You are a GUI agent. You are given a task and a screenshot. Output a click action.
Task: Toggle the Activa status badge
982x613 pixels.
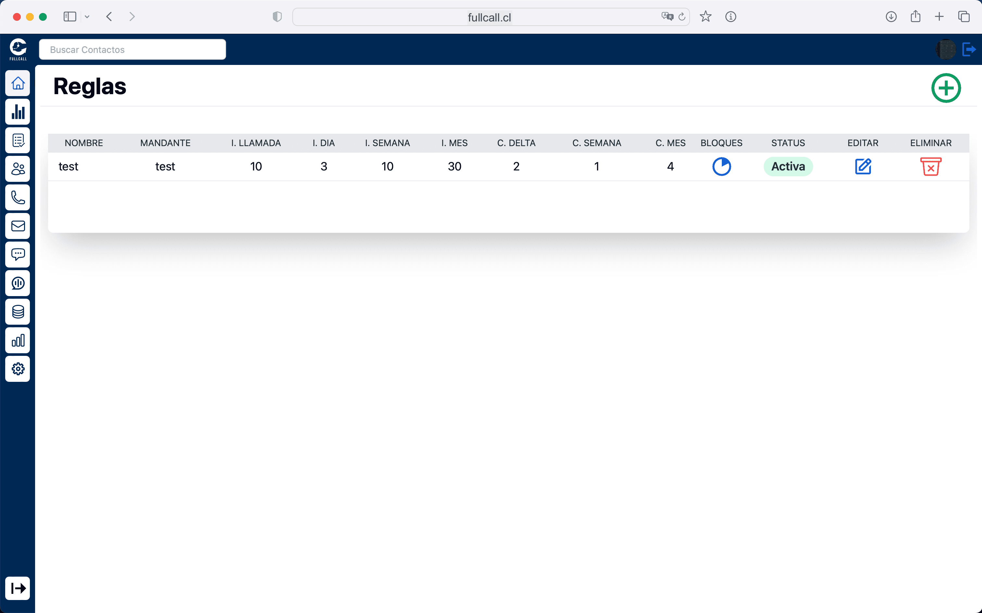(788, 166)
